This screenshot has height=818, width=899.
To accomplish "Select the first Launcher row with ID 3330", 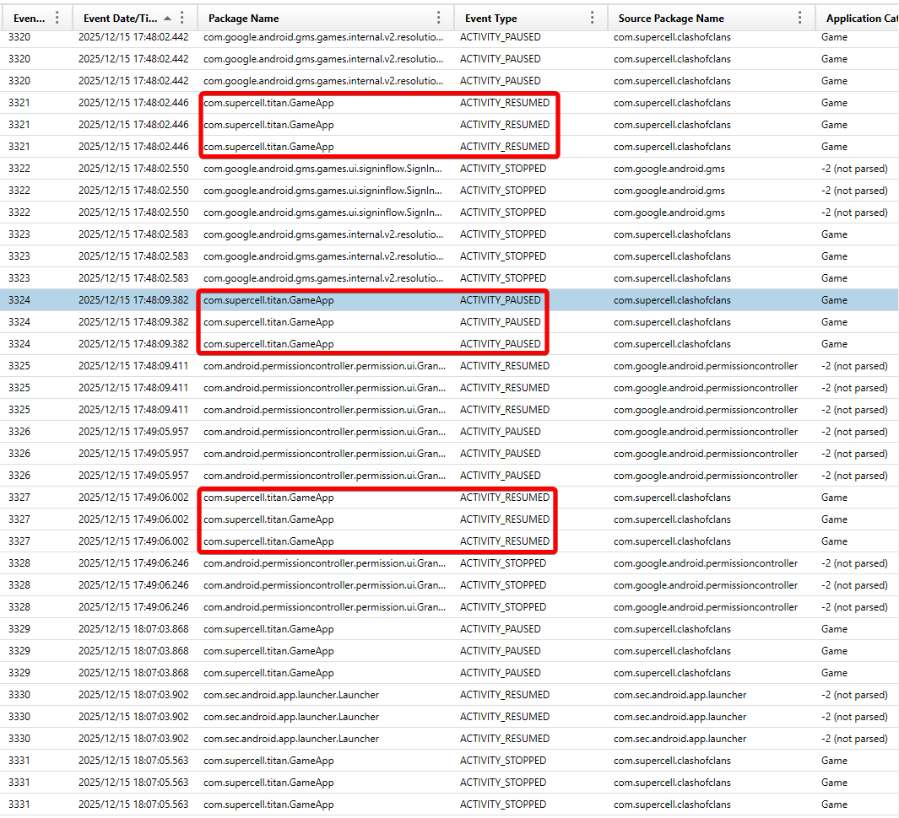I will click(449, 695).
